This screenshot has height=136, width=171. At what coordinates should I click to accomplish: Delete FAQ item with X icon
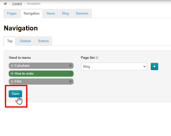click(70, 82)
